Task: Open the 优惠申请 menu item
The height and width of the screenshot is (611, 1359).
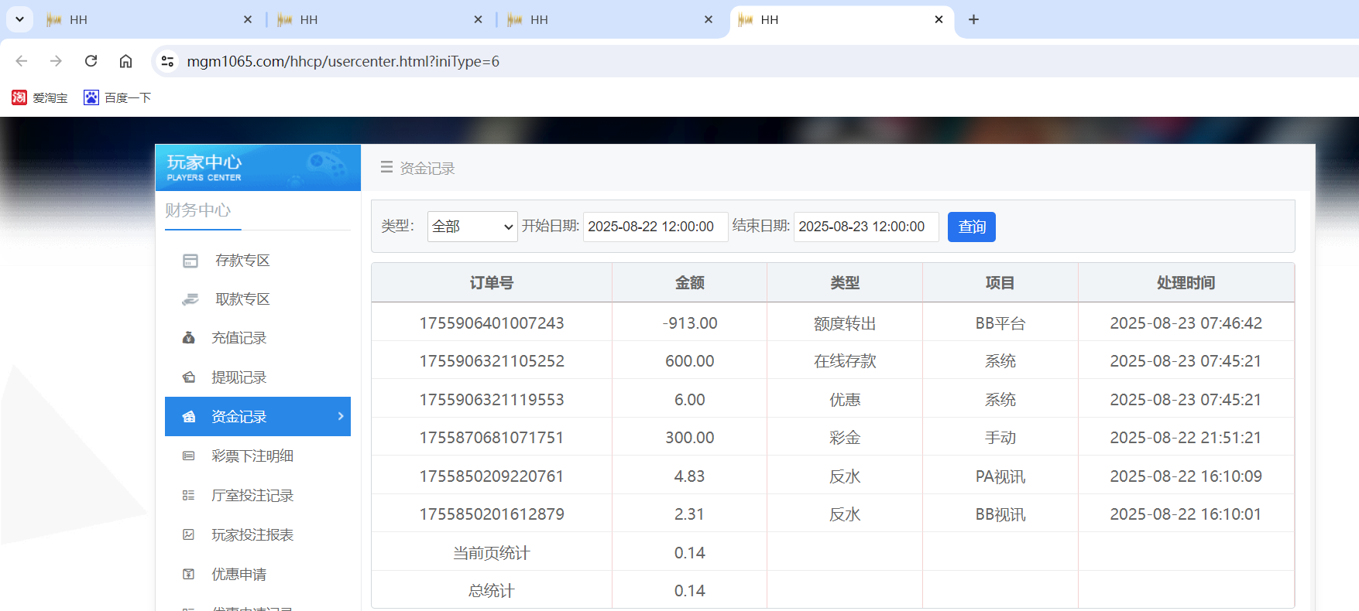Action: (x=239, y=575)
